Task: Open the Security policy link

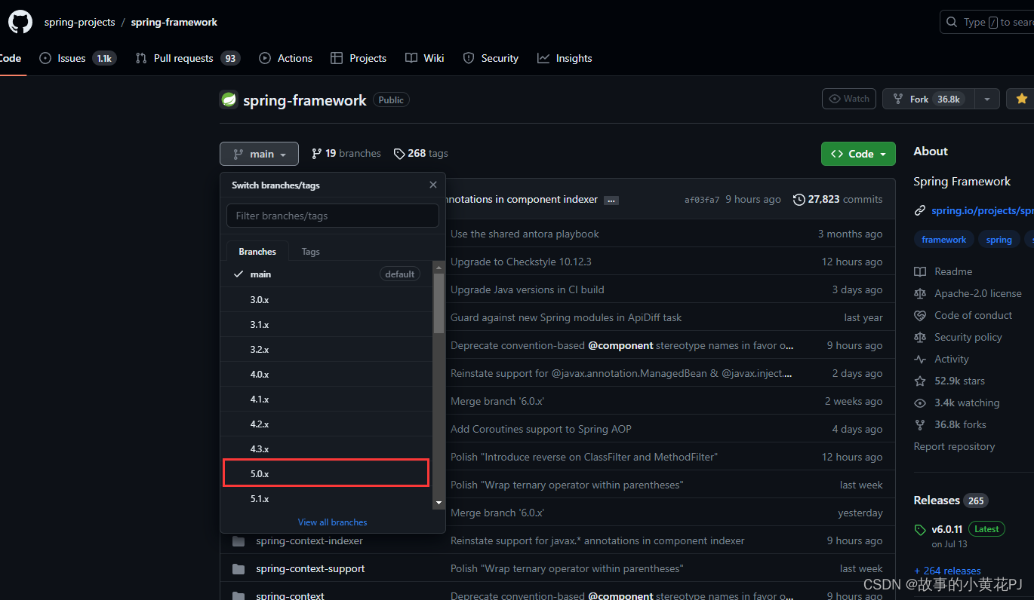Action: [958, 337]
